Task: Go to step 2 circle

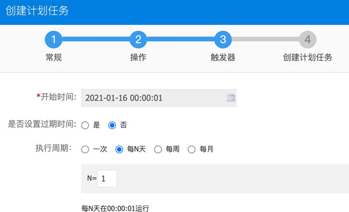Action: point(138,40)
